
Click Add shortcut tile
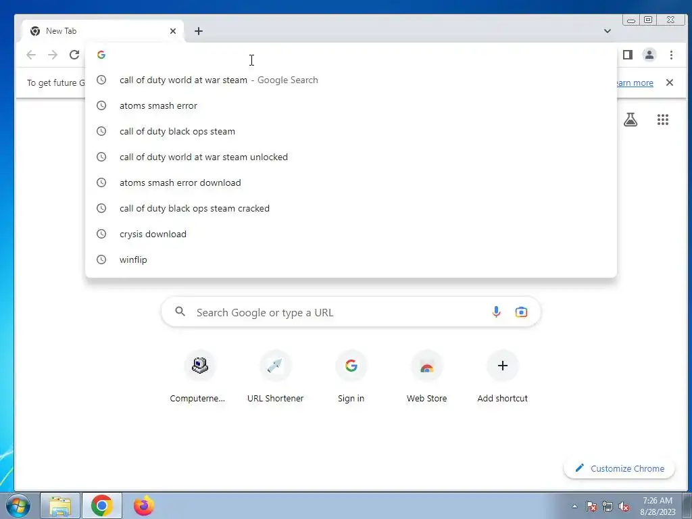click(x=502, y=376)
